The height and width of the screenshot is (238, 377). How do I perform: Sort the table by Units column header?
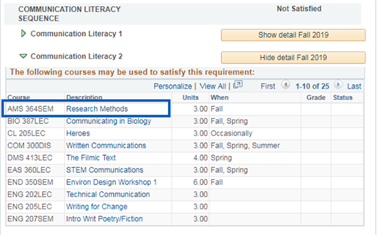point(190,98)
